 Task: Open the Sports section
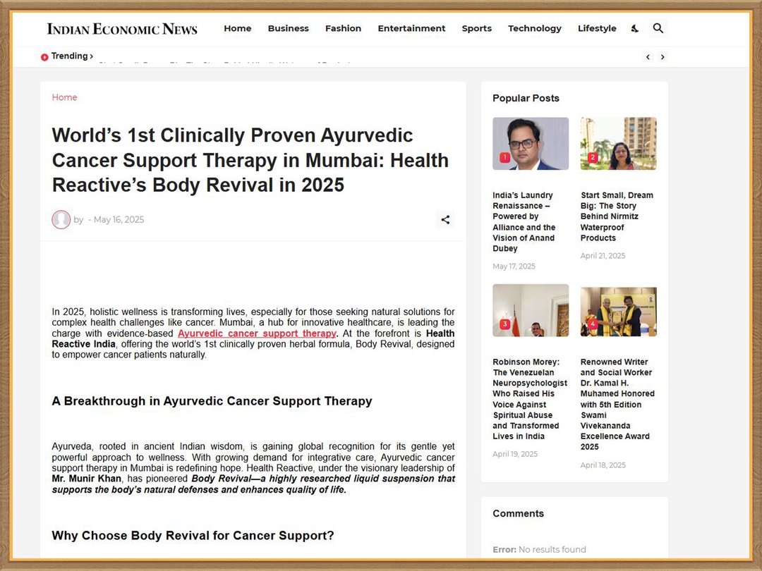[477, 28]
